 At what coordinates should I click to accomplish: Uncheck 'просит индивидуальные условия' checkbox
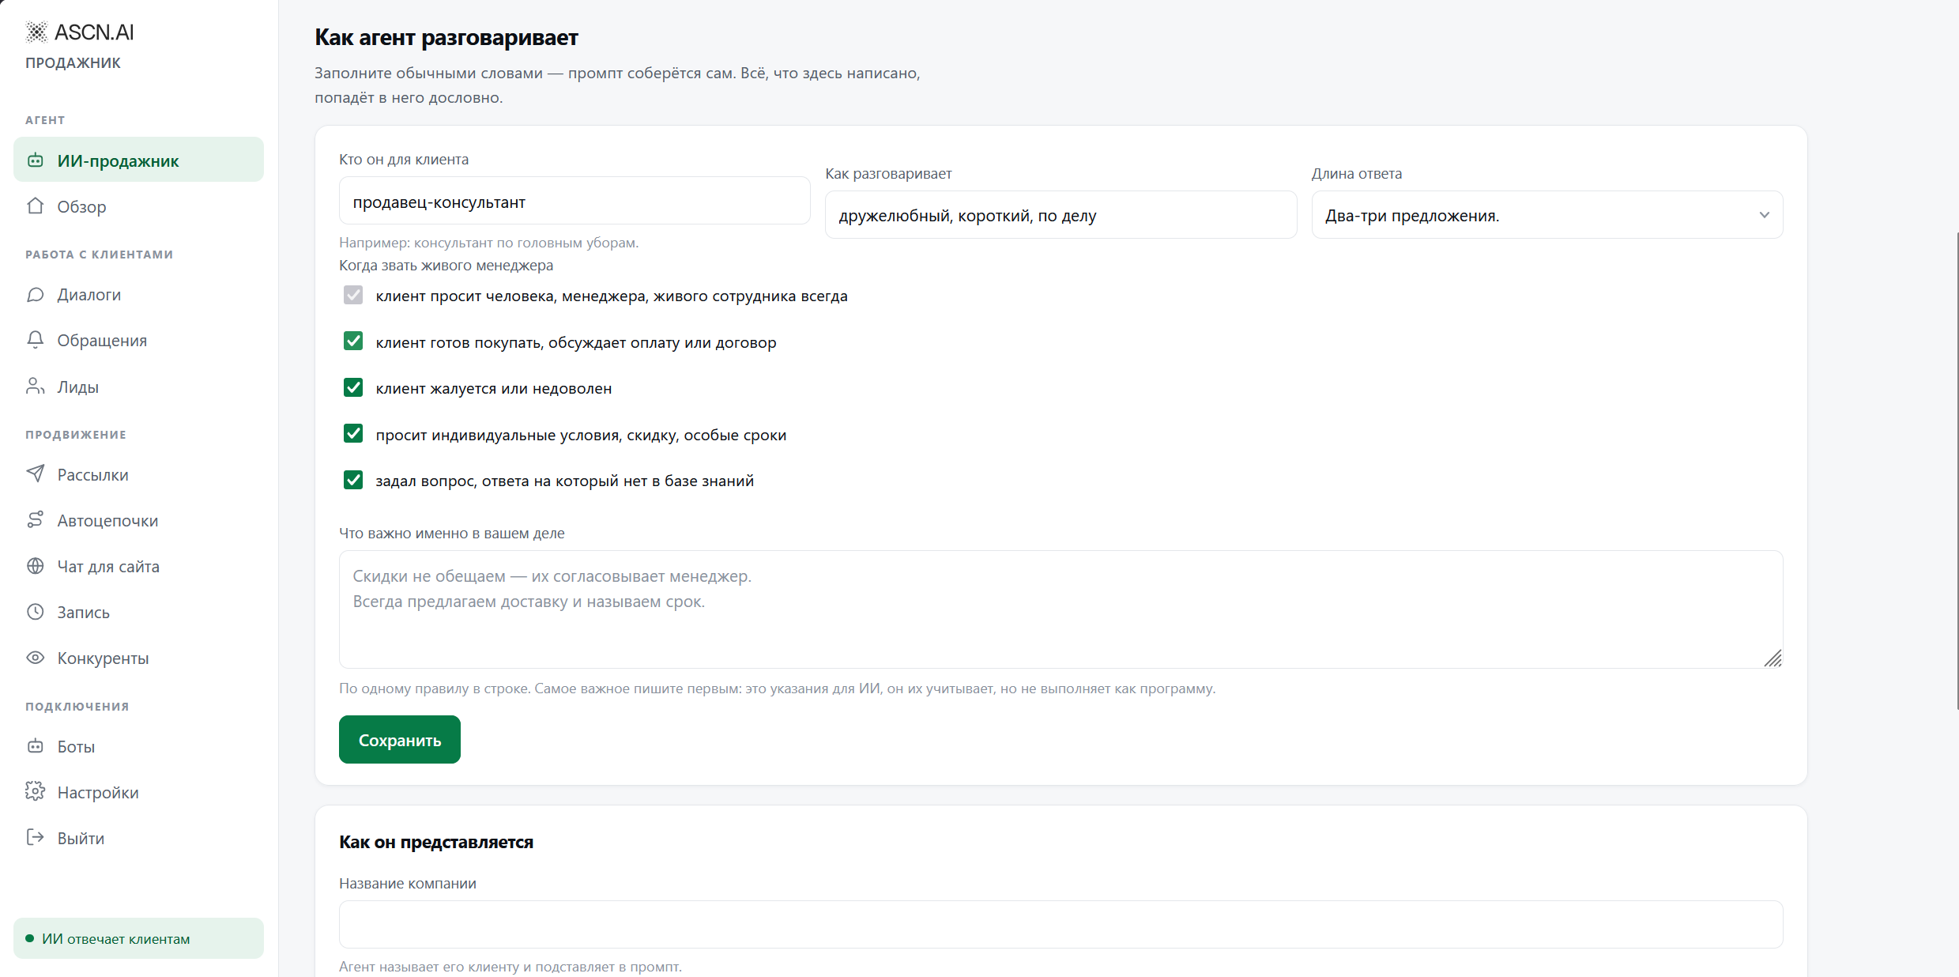pos(353,434)
